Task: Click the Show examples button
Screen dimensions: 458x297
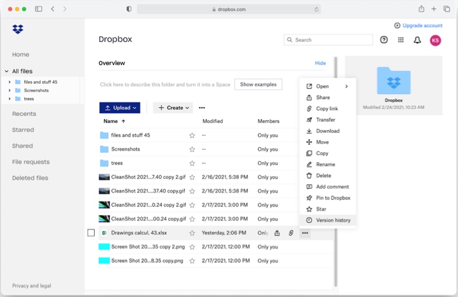Action: [258, 84]
